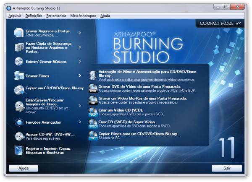The width and height of the screenshot is (252, 182).
Task: Click the Criar/Gravar/Procurar Imagens de Disco label
Action: pos(45,102)
